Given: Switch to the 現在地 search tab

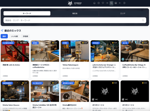Looking at the screenshot, I should (x=75, y=14).
